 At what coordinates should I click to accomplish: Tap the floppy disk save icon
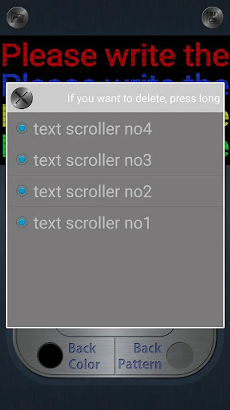coord(212,17)
